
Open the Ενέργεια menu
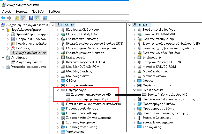tap(22, 12)
